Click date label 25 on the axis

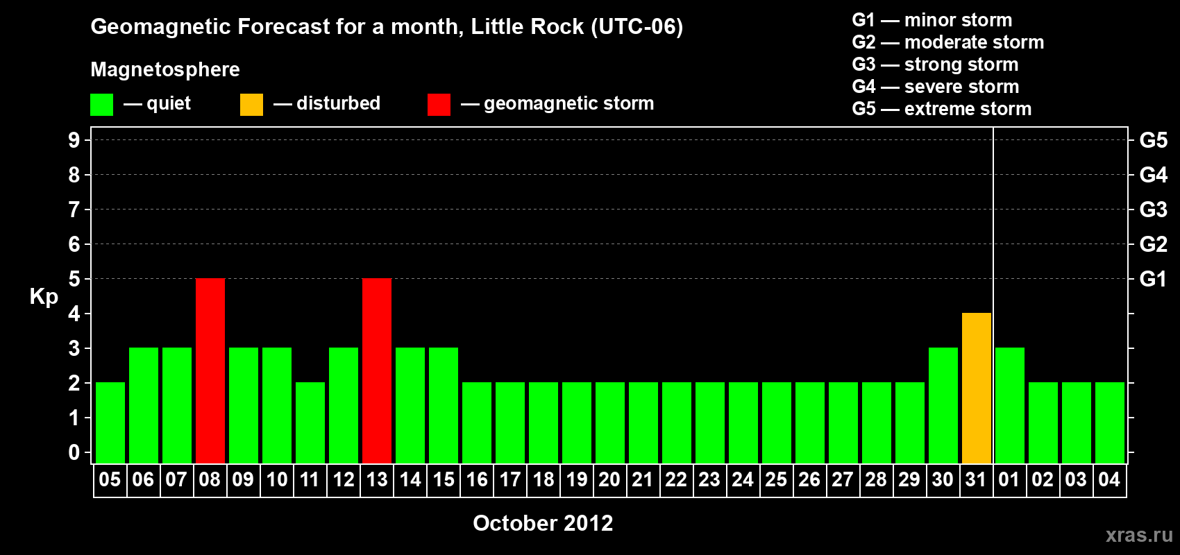pyautogui.click(x=776, y=479)
